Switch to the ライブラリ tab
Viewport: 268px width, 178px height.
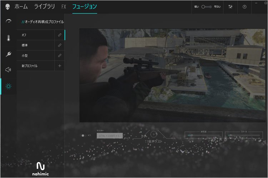[45, 6]
